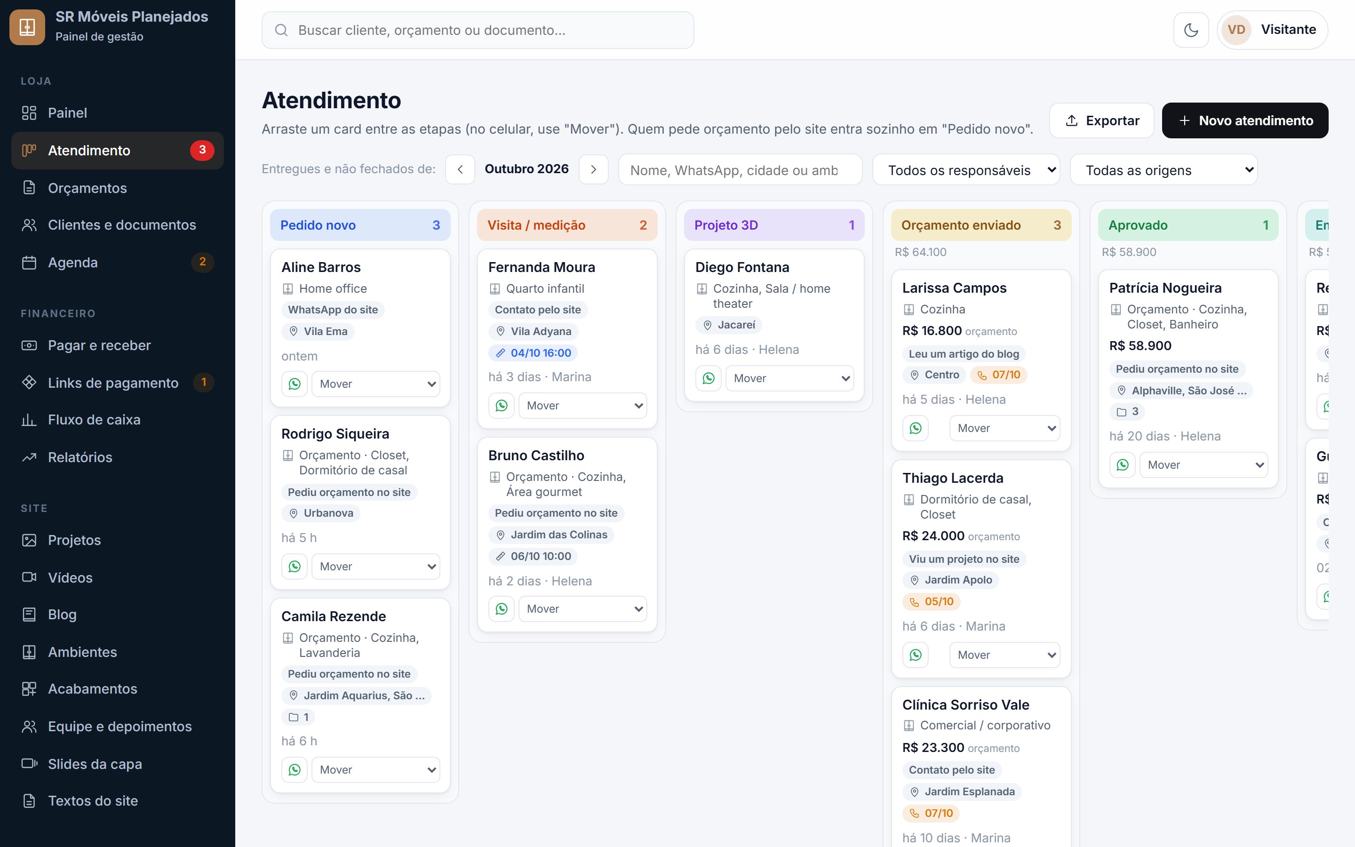Open WhatsApp for Patrícia Nogueira card
Viewport: 1355px width, 847px height.
1123,465
